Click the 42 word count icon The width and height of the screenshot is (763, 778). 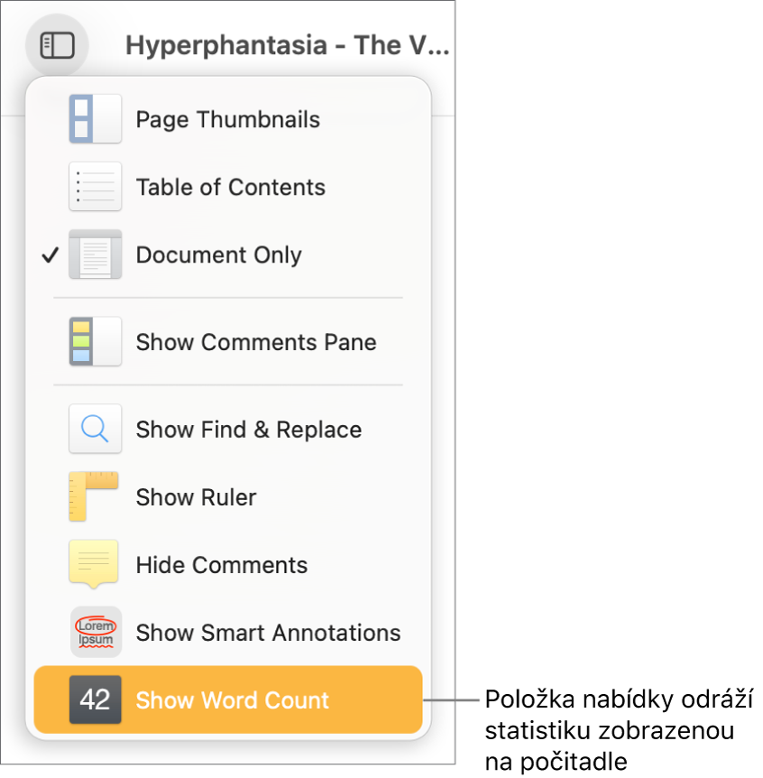click(x=95, y=700)
